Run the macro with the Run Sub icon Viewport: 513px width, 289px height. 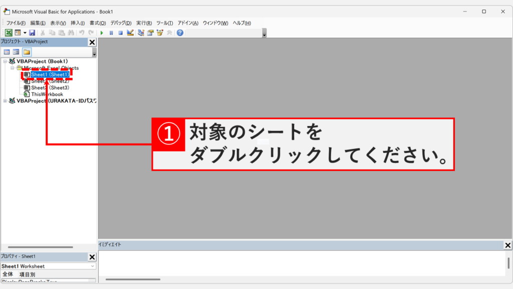coord(101,33)
